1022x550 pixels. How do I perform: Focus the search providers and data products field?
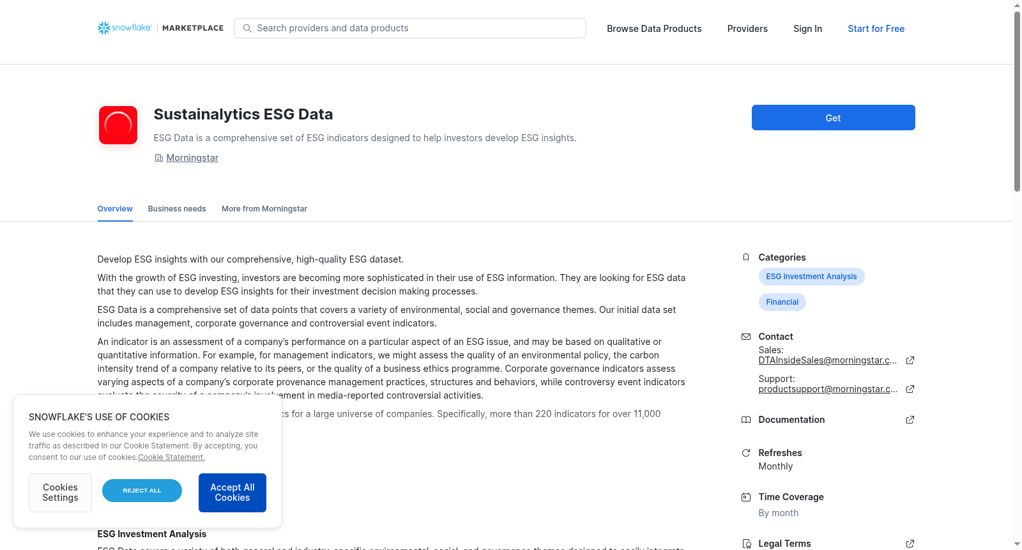[410, 28]
